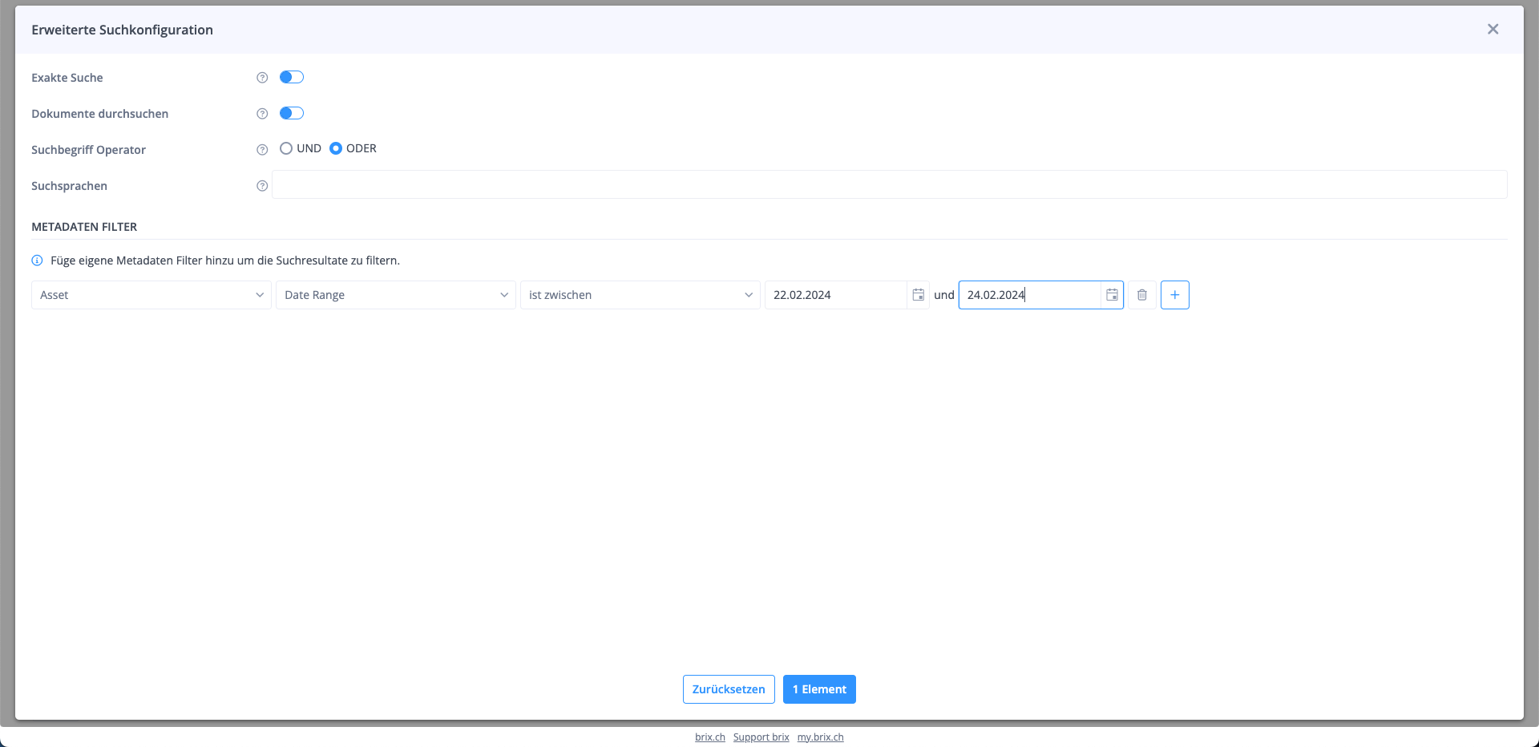Click the 'Suchbegriff Operator' label
Image resolution: width=1539 pixels, height=747 pixels.
pos(89,150)
